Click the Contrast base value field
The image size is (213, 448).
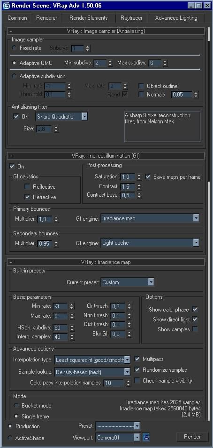tap(128, 195)
